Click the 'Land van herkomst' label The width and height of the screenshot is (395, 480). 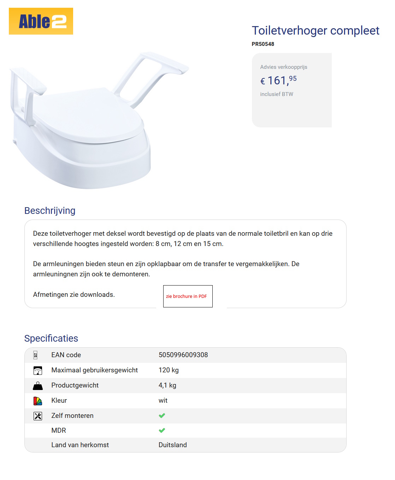point(80,445)
